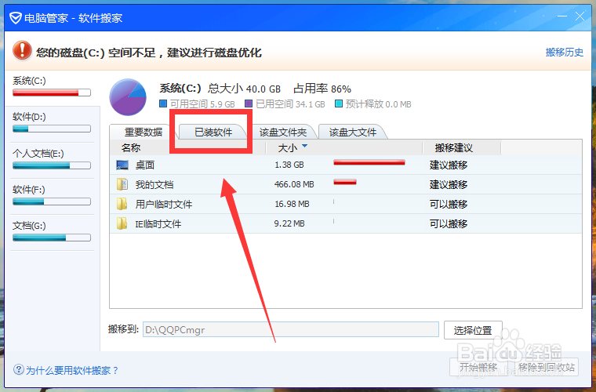This screenshot has height=392, width=596.
Task: Click the 选择位置 button
Action: pos(473,330)
